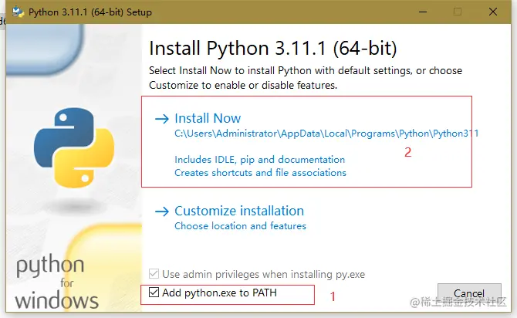The width and height of the screenshot is (517, 318).
Task: Click the Install Now arrow icon
Action: coord(162,119)
